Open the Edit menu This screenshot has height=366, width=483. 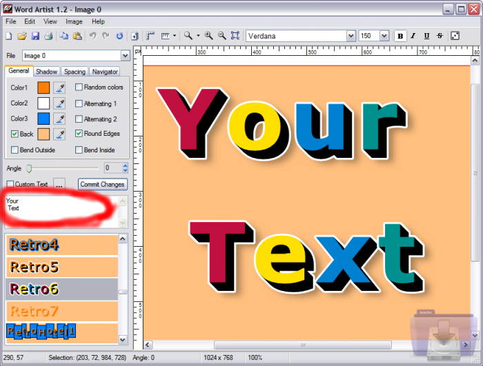click(x=30, y=21)
